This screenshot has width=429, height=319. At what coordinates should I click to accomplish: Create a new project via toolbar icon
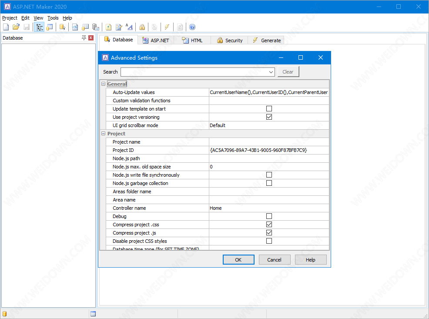click(6, 27)
